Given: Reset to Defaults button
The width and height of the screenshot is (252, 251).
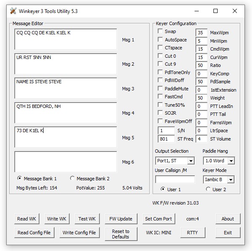Looking at the screenshot, I should [x=121, y=234].
